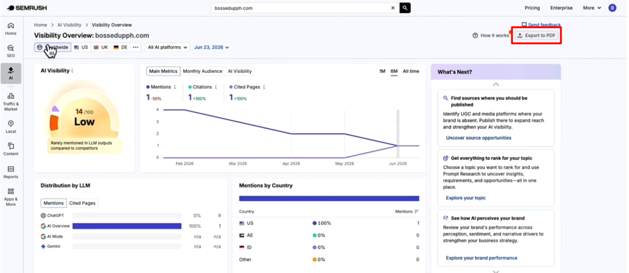This screenshot has width=629, height=273.
Task: Toggle the UK region filter
Action: tap(101, 47)
